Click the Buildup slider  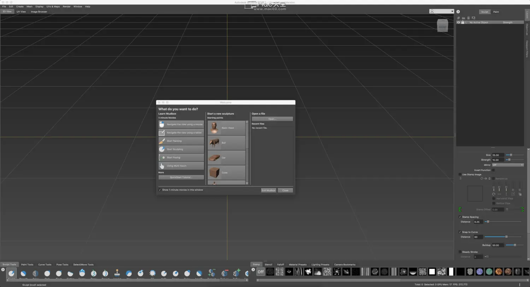coord(514,245)
